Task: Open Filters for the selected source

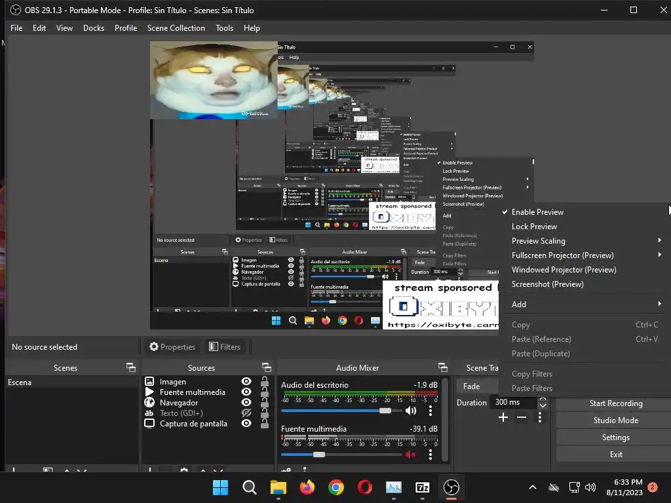Action: [225, 347]
